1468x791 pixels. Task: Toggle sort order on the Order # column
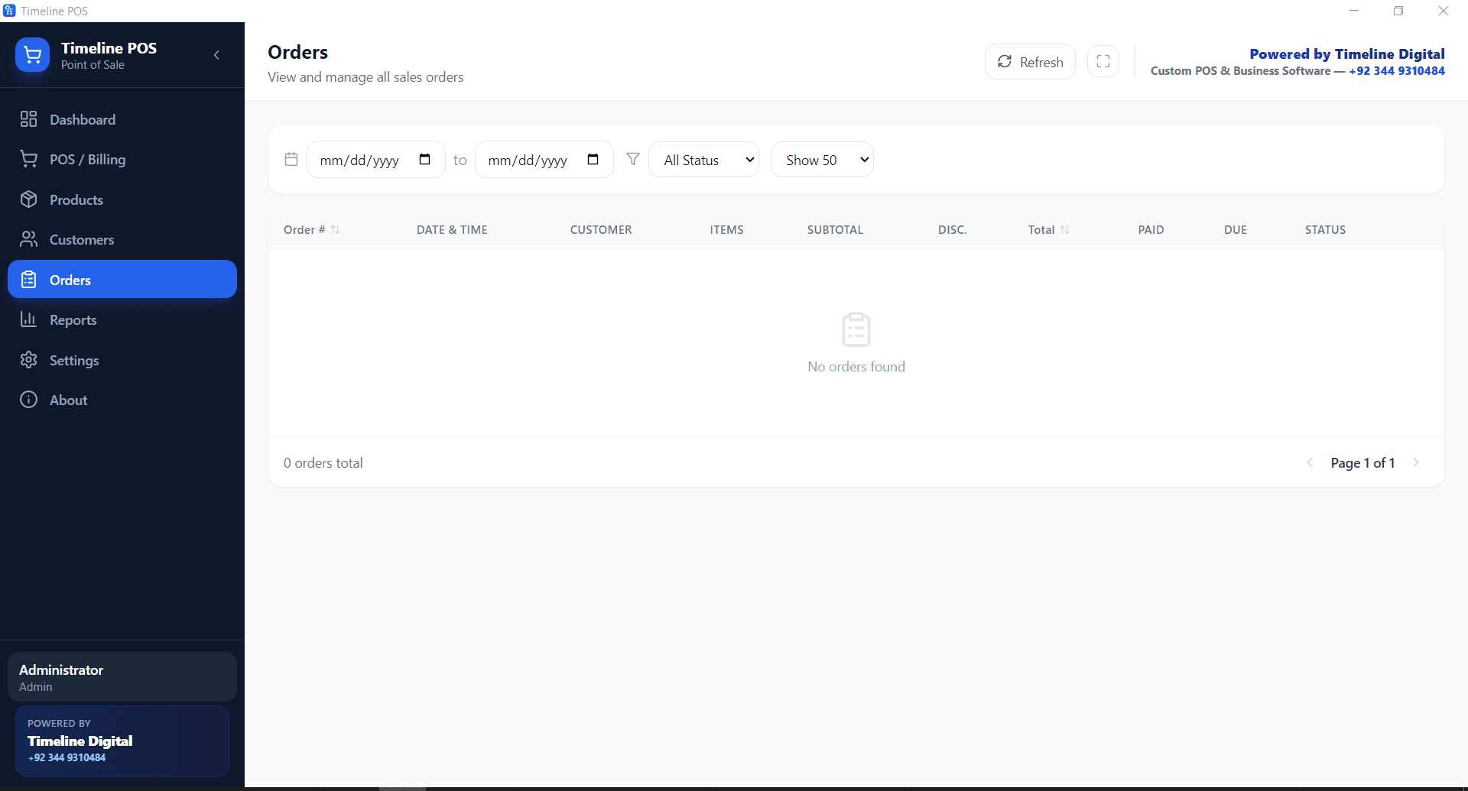(x=336, y=229)
